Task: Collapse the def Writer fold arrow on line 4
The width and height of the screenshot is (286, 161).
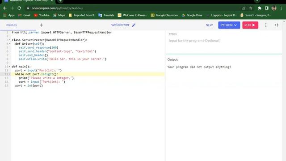Action: click(10, 44)
